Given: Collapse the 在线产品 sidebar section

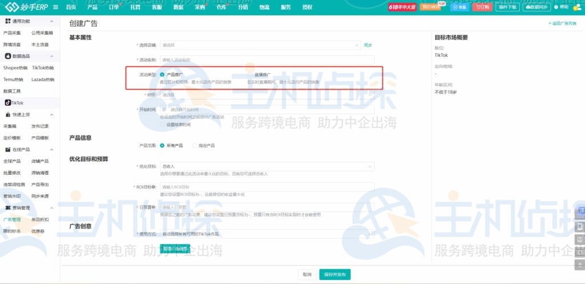Looking at the screenshot, I should pos(51,150).
